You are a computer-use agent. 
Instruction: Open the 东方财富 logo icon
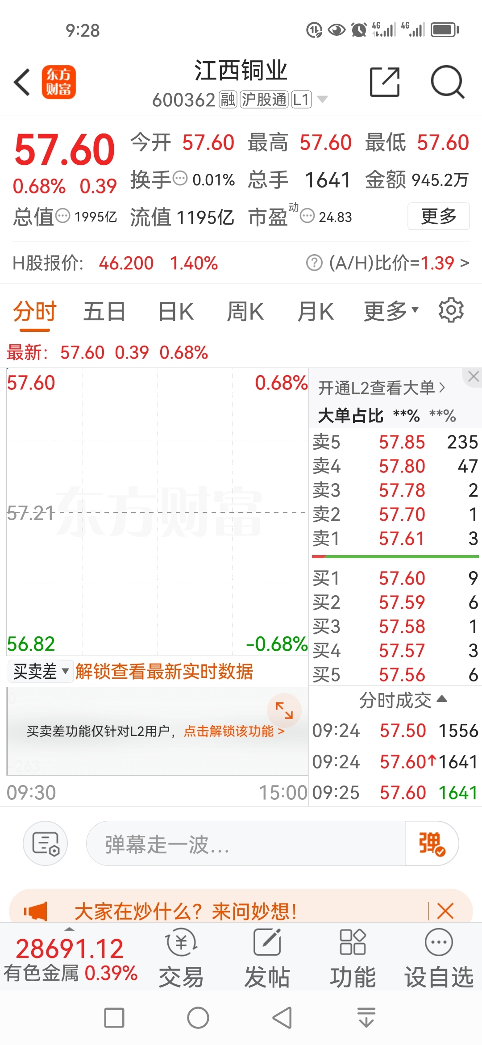coord(59,82)
